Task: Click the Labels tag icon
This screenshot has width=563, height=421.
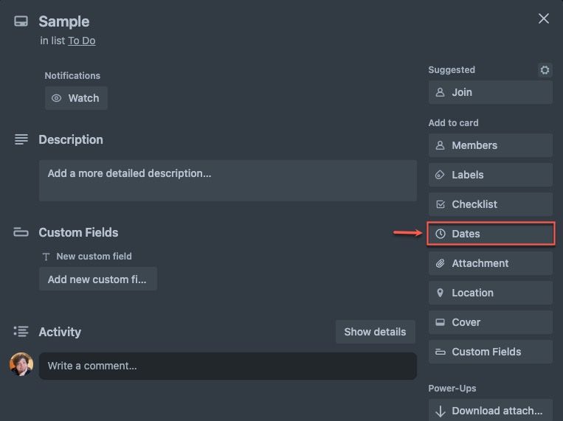Action: click(440, 175)
